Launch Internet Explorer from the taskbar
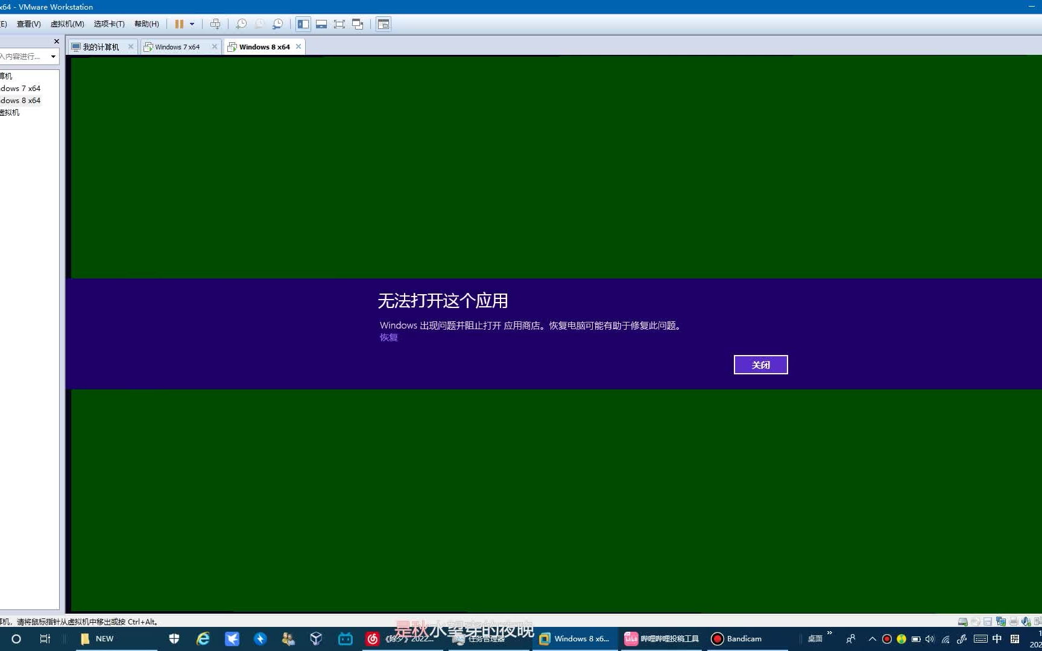The height and width of the screenshot is (651, 1042). [203, 639]
